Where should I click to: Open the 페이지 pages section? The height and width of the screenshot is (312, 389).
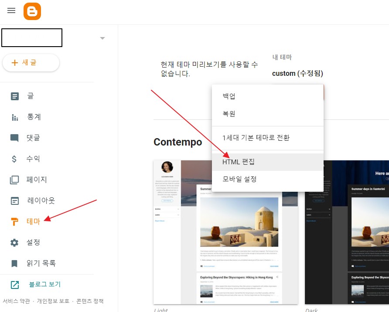37,180
